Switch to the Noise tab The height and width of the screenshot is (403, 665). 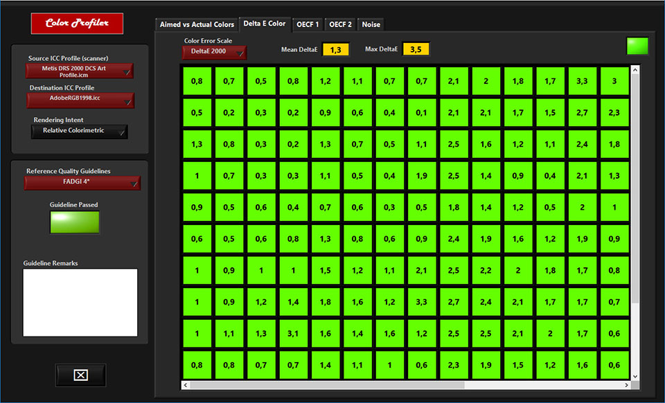(371, 24)
